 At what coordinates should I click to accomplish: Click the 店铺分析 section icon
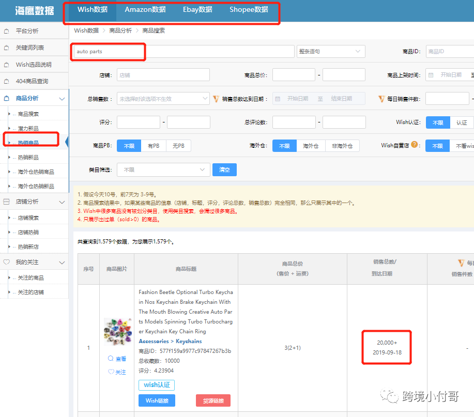pos(7,202)
